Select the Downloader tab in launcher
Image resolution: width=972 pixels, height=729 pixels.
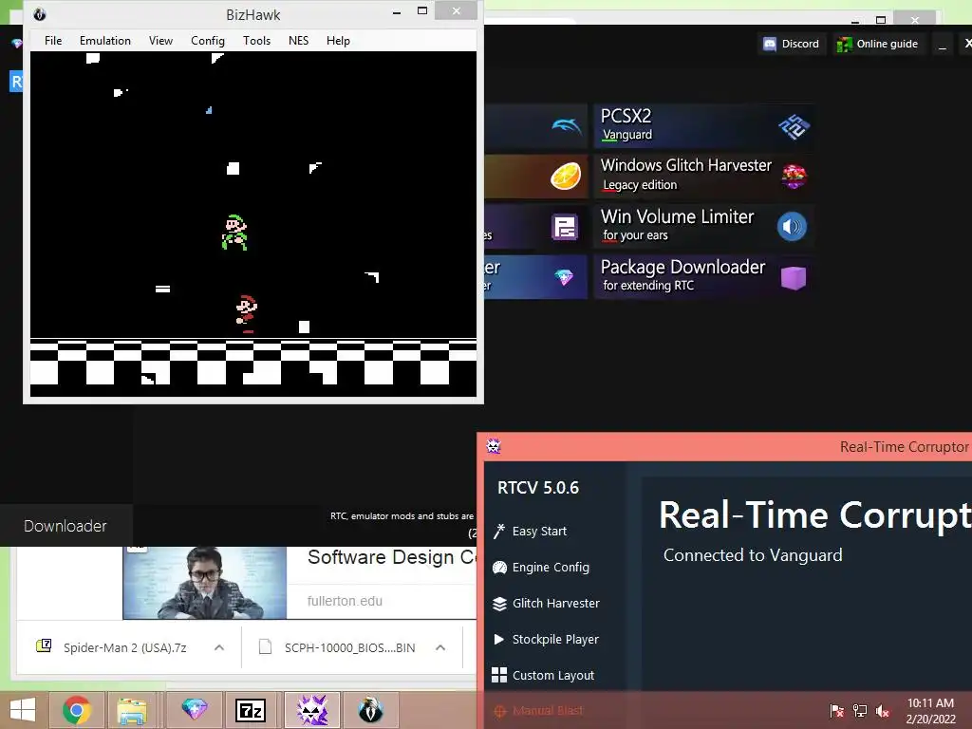coord(65,526)
